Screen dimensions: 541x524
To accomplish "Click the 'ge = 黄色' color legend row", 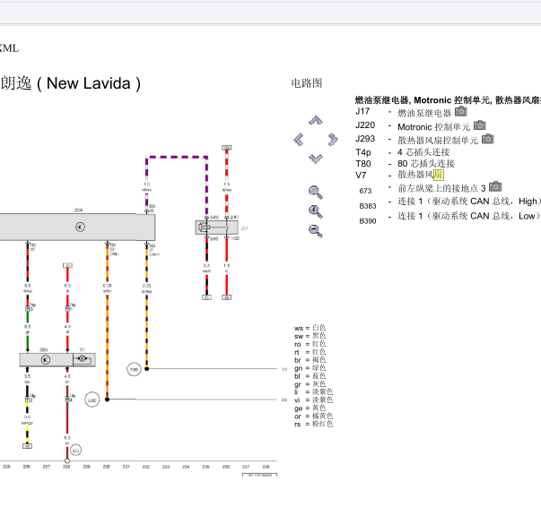I will point(310,408).
